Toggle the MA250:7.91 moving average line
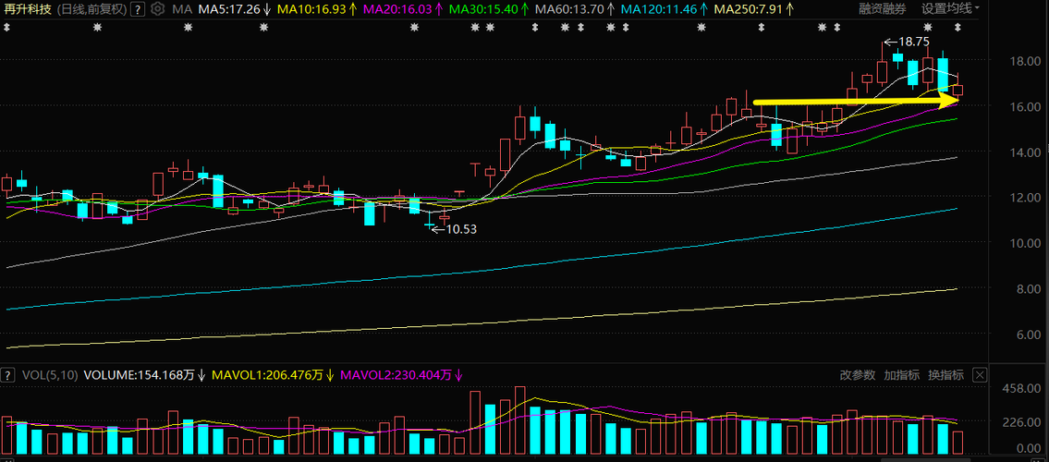The image size is (1049, 462). pos(755,9)
